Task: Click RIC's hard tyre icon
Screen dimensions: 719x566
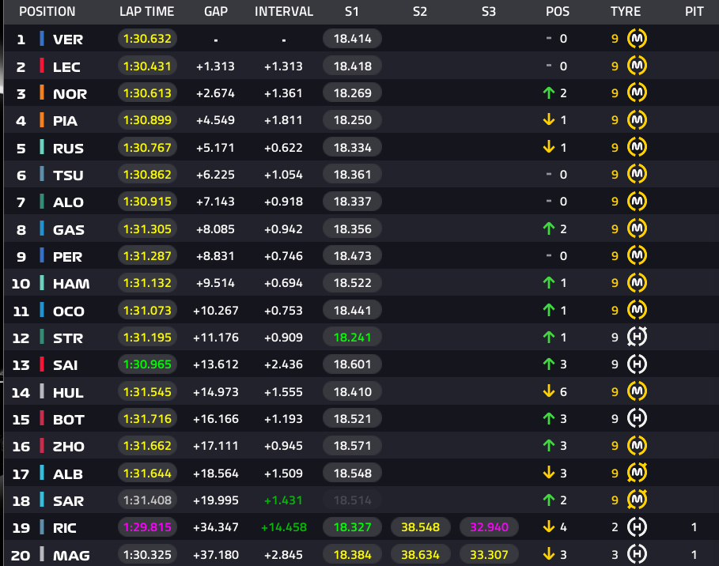Action: 637,527
